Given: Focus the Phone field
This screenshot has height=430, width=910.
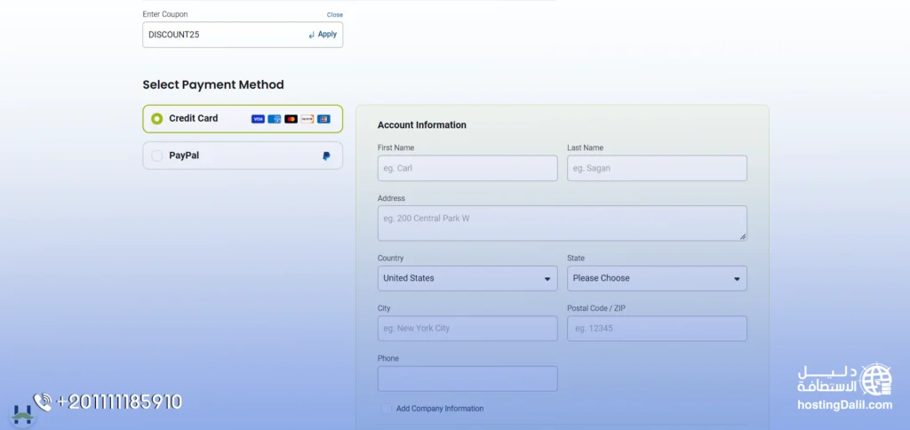Looking at the screenshot, I should pyautogui.click(x=467, y=378).
